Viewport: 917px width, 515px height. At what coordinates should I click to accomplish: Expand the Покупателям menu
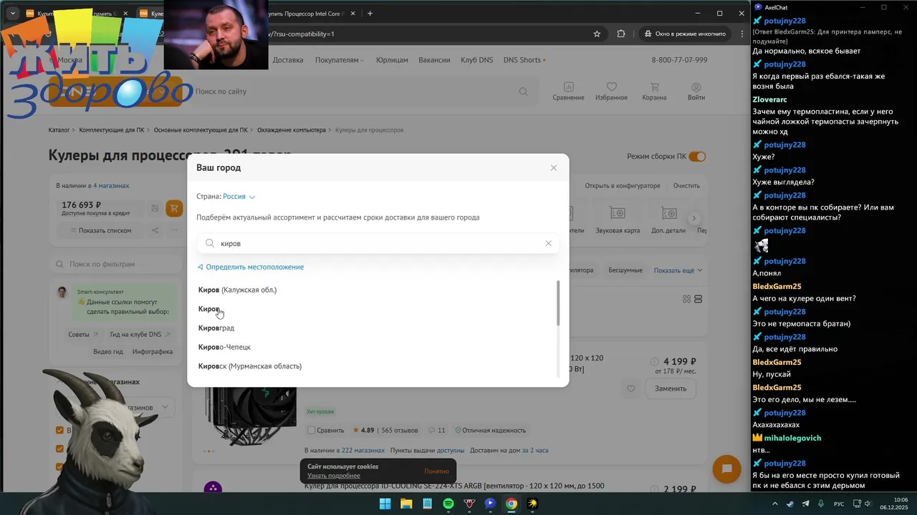point(339,60)
